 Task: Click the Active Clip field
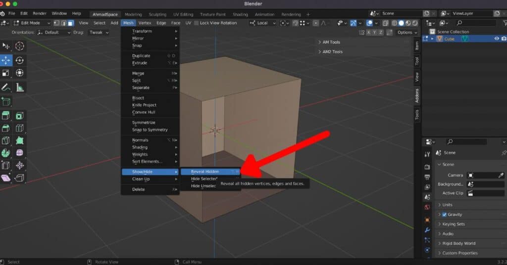pos(486,193)
